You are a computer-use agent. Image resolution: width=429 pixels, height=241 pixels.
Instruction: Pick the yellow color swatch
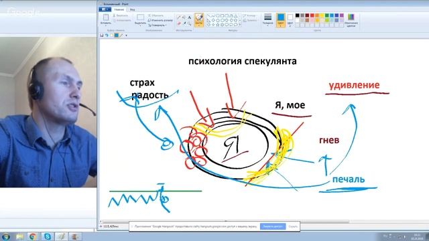pyautogui.click(x=322, y=15)
